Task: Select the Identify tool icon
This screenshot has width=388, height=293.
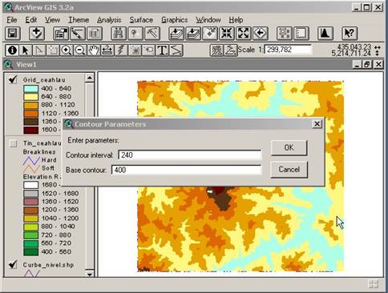Action: click(12, 50)
